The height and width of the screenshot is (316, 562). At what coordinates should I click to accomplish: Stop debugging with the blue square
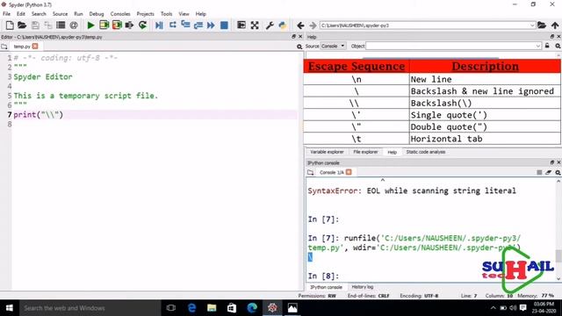click(224, 25)
